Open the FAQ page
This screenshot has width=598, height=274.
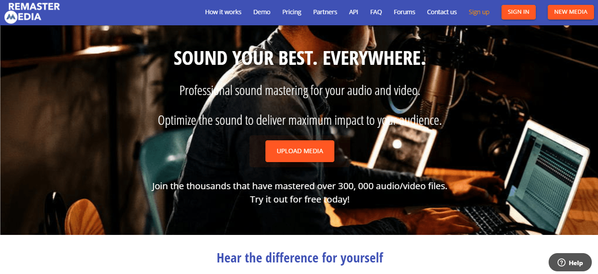pyautogui.click(x=376, y=12)
